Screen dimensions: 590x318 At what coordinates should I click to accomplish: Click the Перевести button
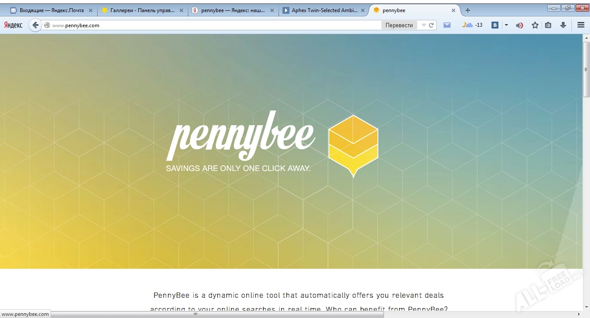[x=399, y=25]
